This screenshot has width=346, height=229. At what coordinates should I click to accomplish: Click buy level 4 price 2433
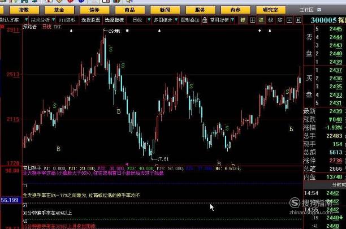(x=336, y=95)
